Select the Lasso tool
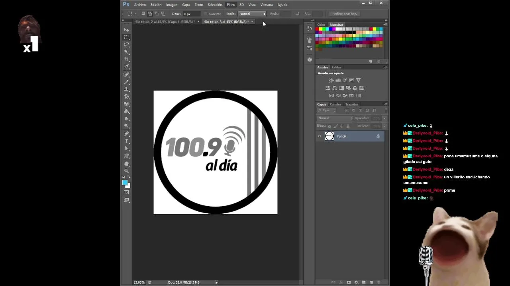The width and height of the screenshot is (510, 286). 126,44
